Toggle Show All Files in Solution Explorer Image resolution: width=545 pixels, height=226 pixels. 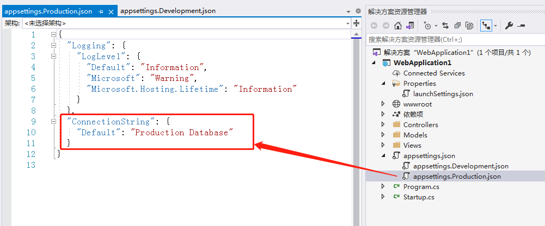point(469,26)
